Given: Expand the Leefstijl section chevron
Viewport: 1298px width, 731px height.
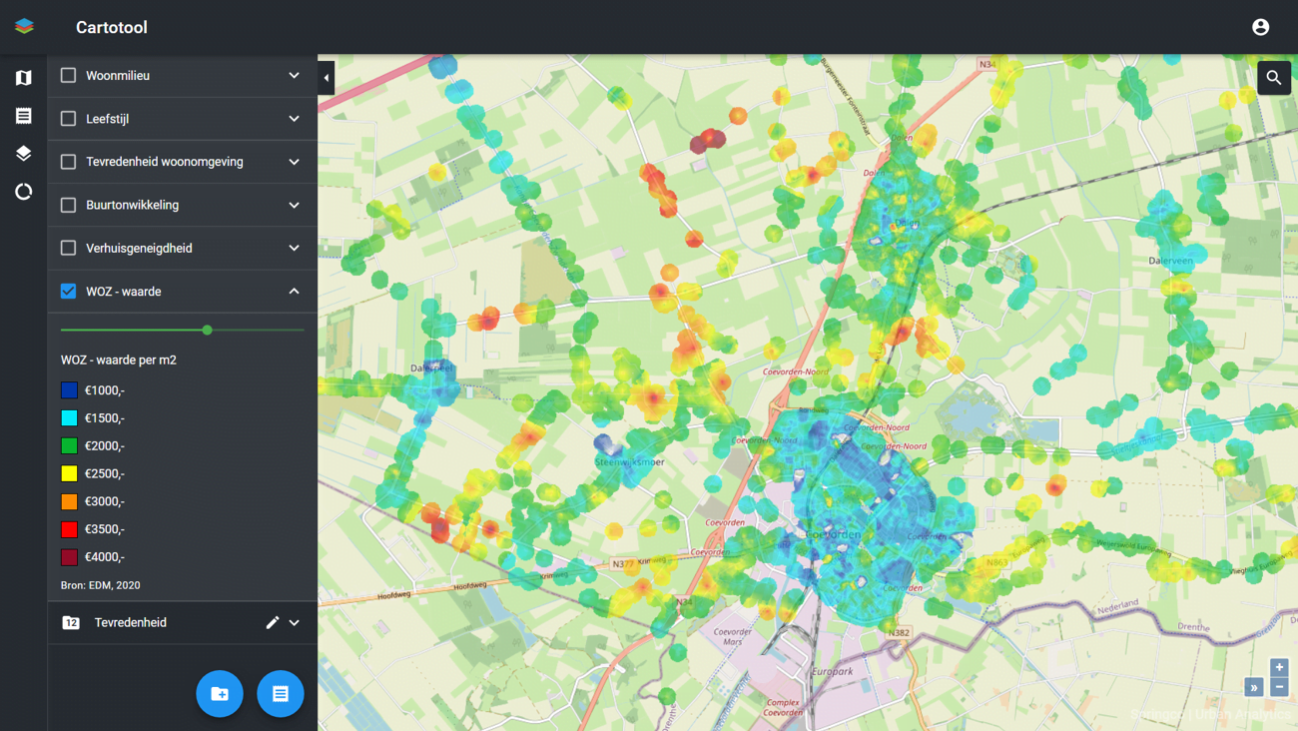Looking at the screenshot, I should pyautogui.click(x=294, y=118).
